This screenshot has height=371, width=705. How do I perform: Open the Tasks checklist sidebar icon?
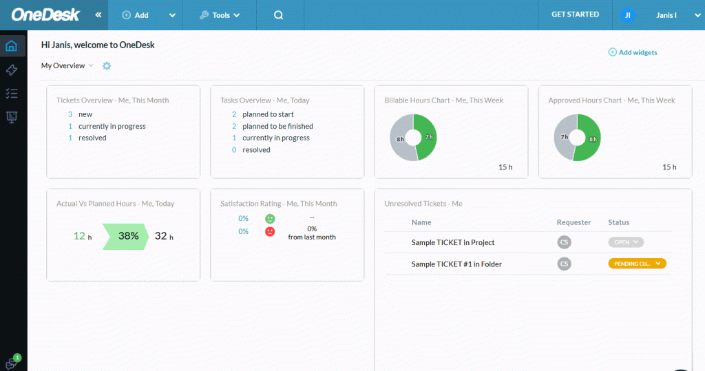coord(11,94)
